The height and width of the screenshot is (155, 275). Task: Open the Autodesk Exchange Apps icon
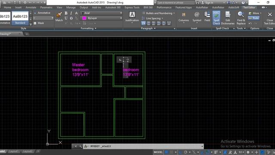tap(228, 3)
